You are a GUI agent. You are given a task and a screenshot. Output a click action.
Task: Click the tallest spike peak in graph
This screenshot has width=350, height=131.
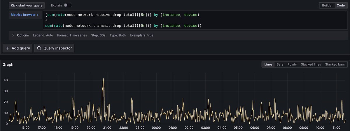click(x=103, y=78)
